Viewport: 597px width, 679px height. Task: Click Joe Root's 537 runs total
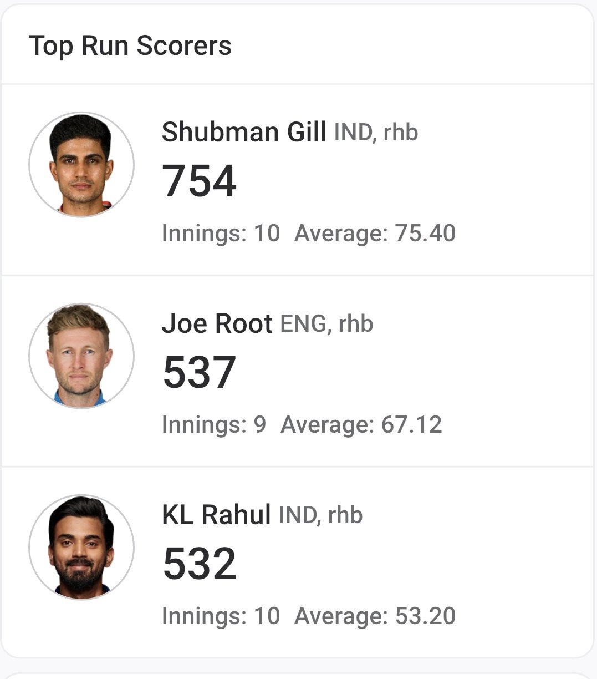click(200, 372)
